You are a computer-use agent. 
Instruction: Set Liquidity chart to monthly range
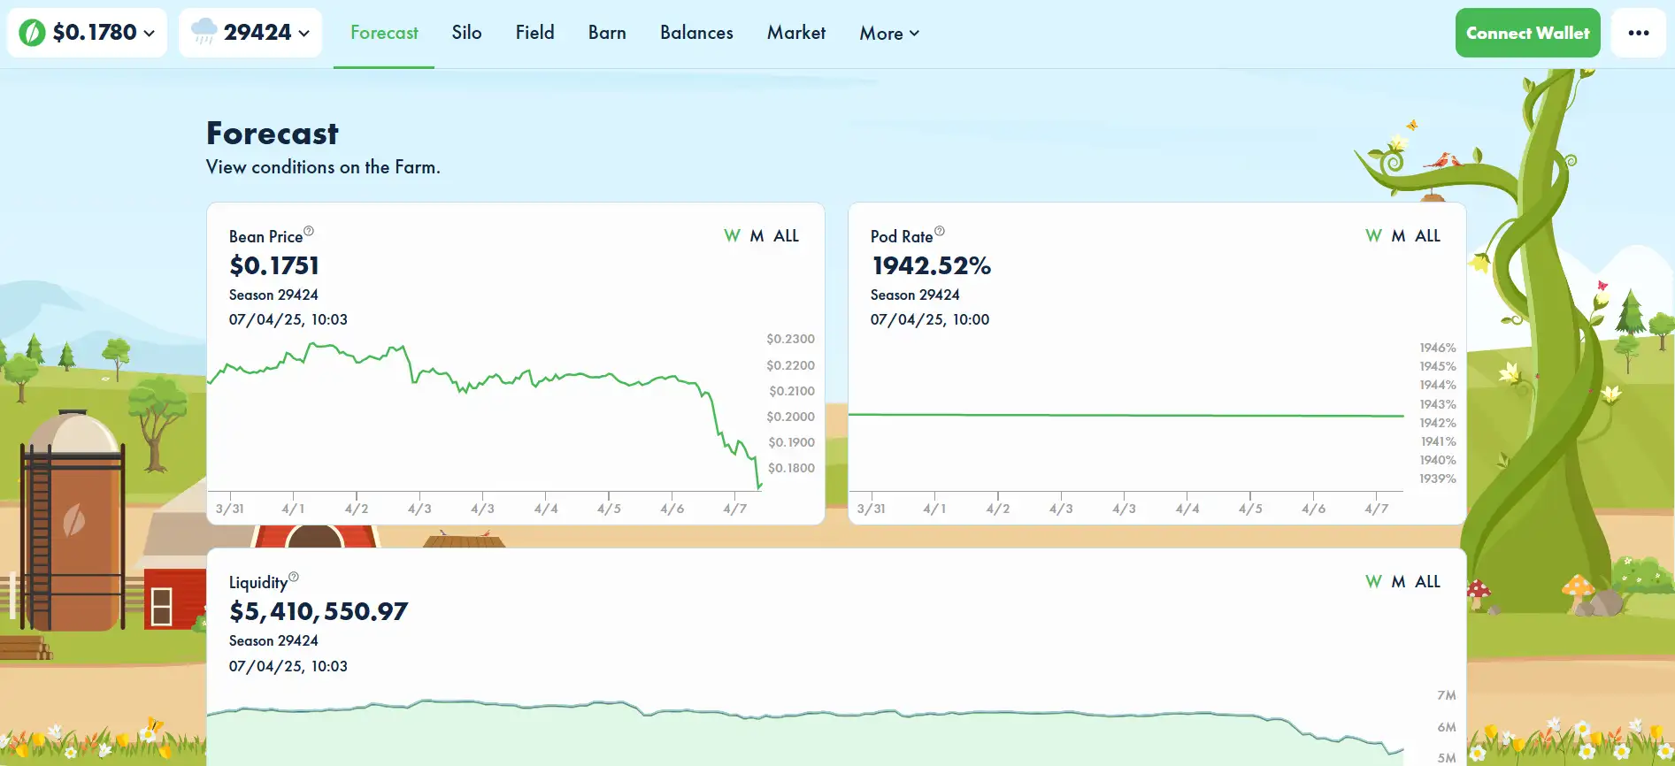[x=1398, y=582]
